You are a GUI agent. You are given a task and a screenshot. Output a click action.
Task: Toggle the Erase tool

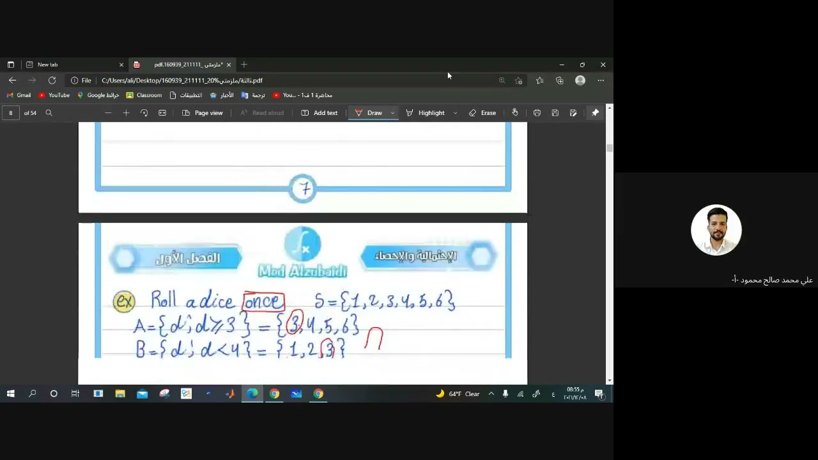pos(482,113)
